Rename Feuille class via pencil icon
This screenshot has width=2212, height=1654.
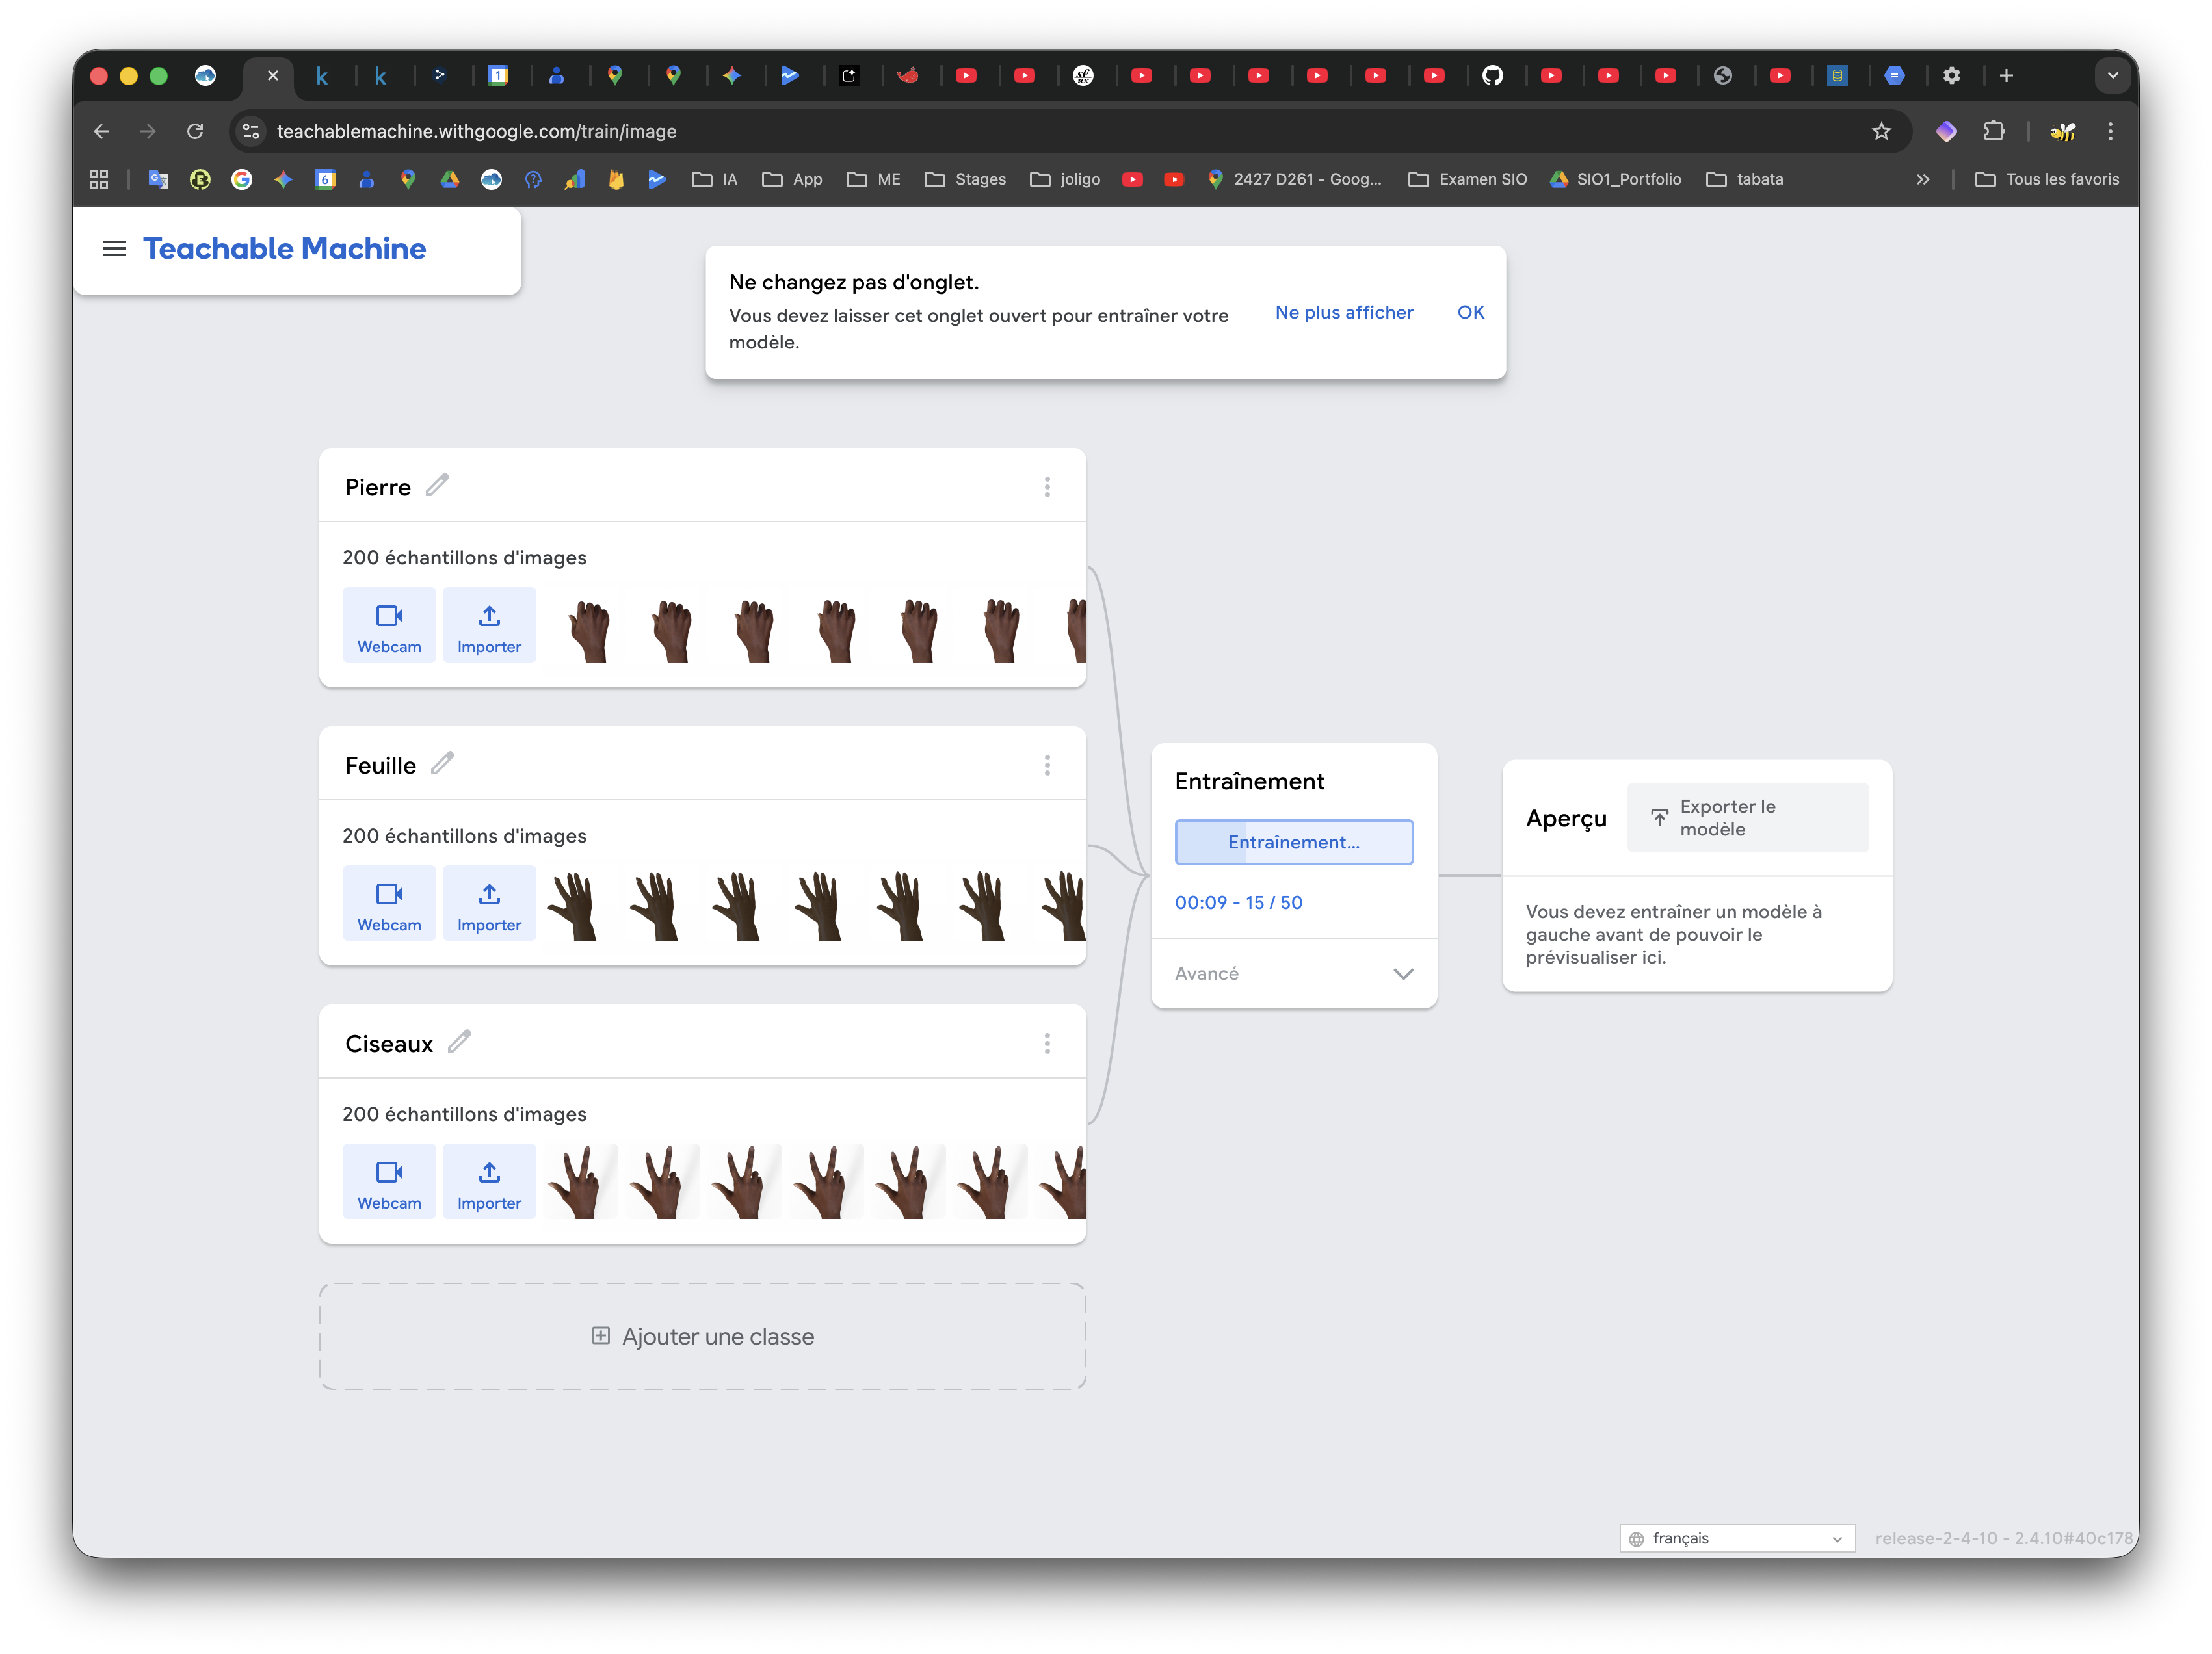442,764
